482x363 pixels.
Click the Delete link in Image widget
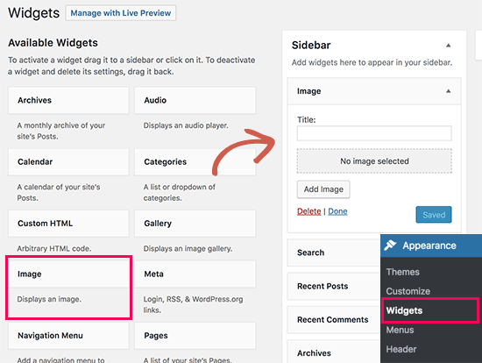point(309,211)
